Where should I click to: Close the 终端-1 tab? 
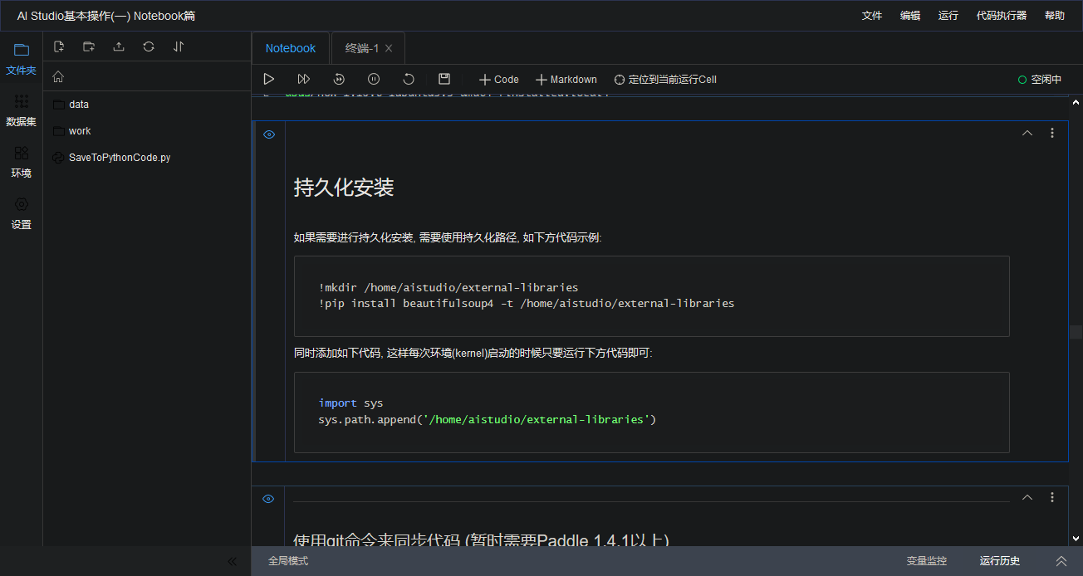tap(389, 48)
